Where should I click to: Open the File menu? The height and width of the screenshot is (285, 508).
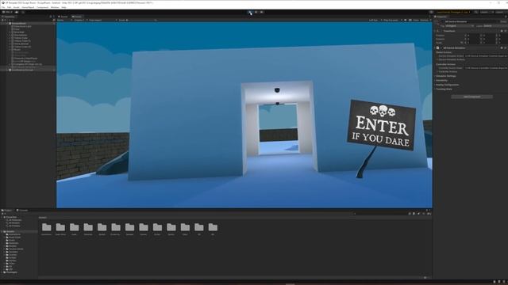[x=3, y=7]
